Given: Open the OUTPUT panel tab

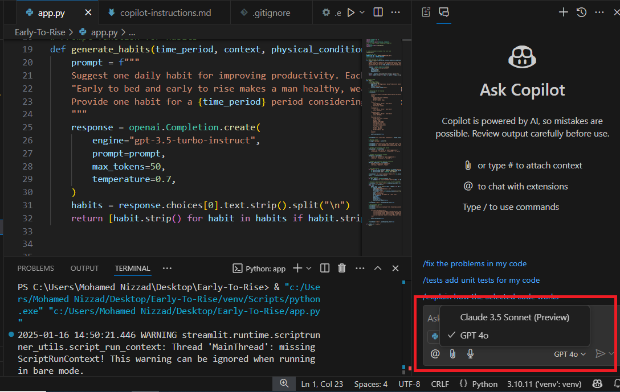Looking at the screenshot, I should [x=84, y=269].
